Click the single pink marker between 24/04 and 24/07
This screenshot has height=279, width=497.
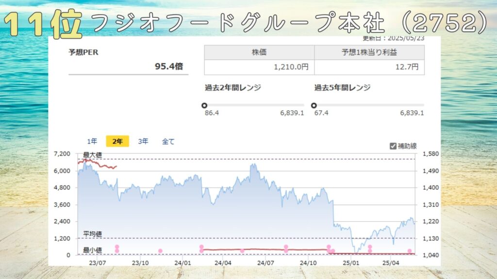click(242, 250)
